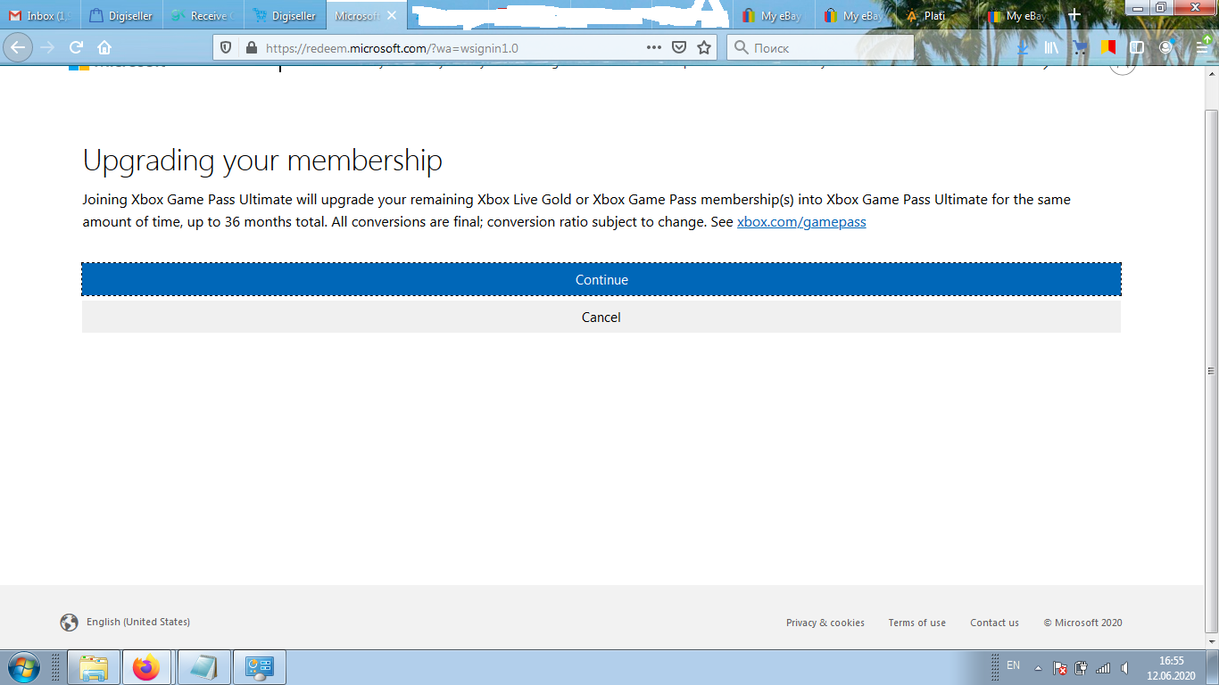Click the EN language indicator
The width and height of the screenshot is (1219, 685).
pyautogui.click(x=1013, y=665)
